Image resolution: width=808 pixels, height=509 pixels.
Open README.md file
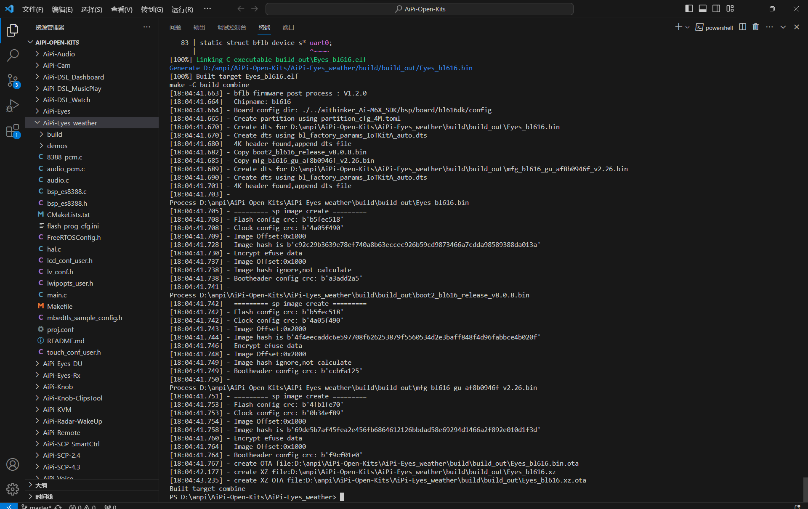92,341
